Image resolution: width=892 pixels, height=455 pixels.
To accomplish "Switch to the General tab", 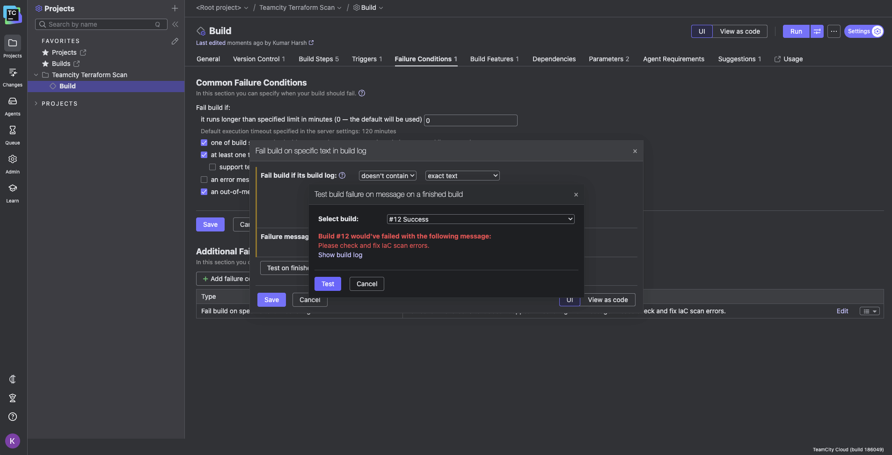I will [208, 59].
